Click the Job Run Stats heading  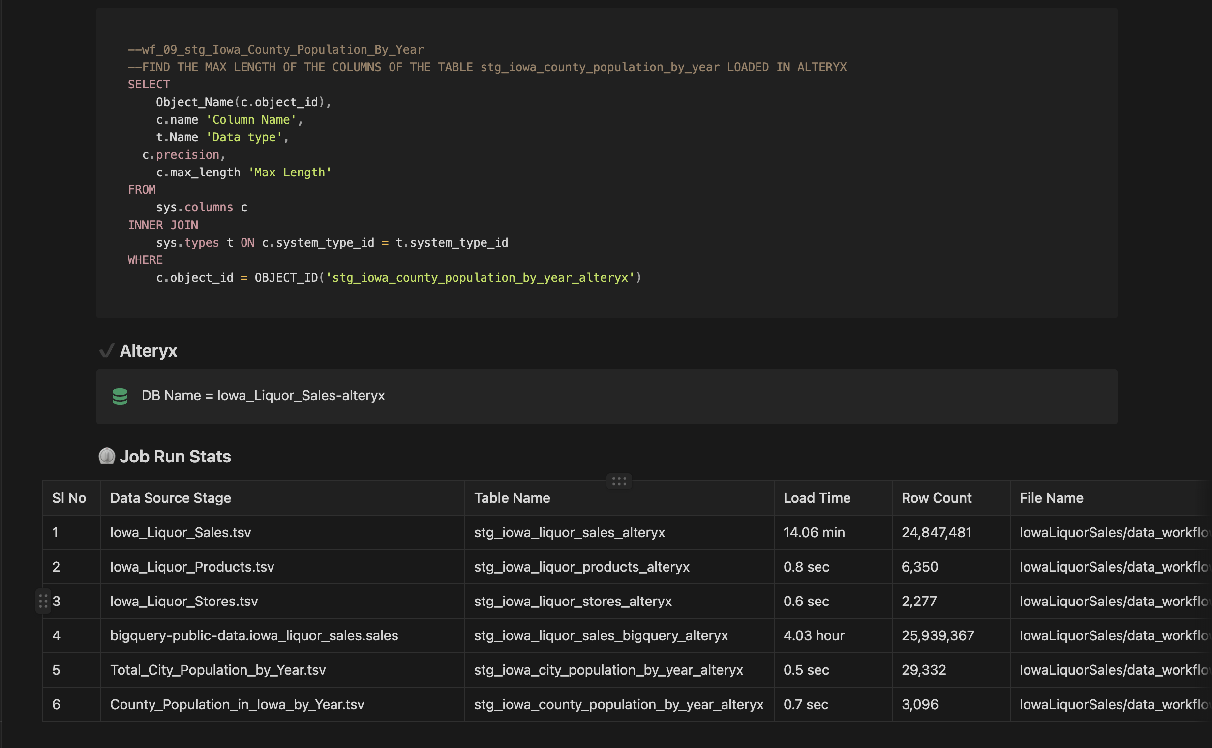175,456
